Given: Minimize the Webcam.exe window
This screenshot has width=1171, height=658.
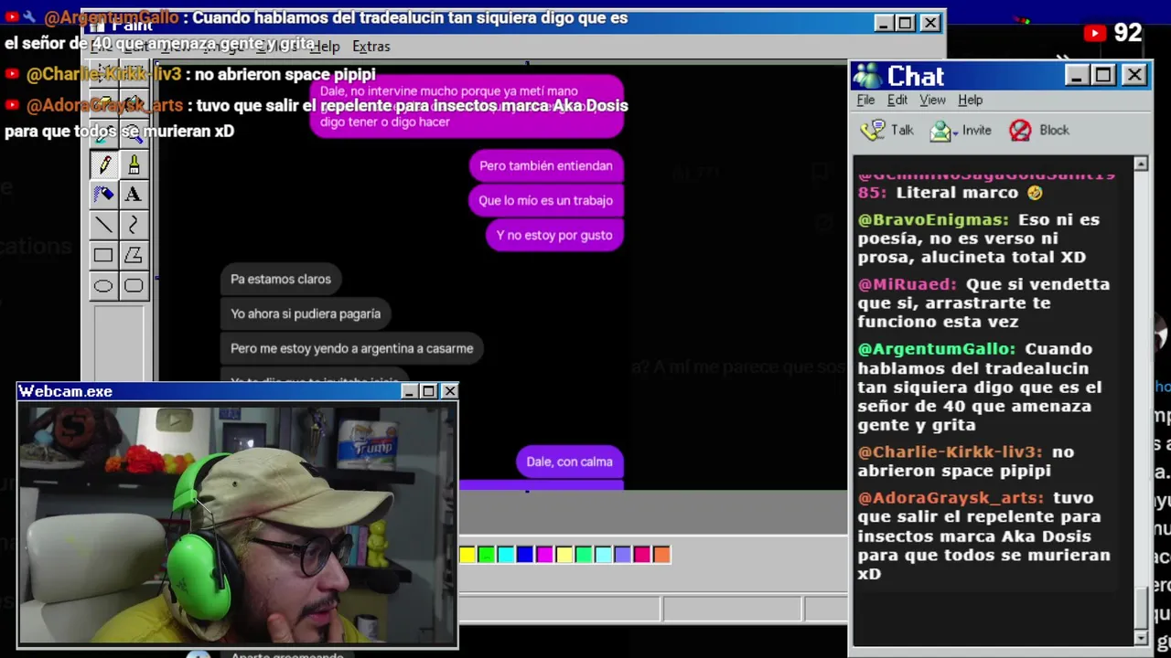Looking at the screenshot, I should pyautogui.click(x=410, y=391).
